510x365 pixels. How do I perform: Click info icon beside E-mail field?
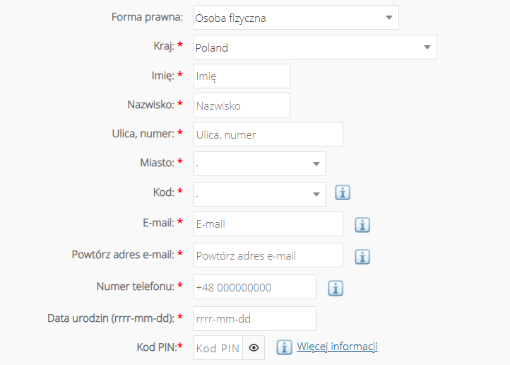(362, 225)
